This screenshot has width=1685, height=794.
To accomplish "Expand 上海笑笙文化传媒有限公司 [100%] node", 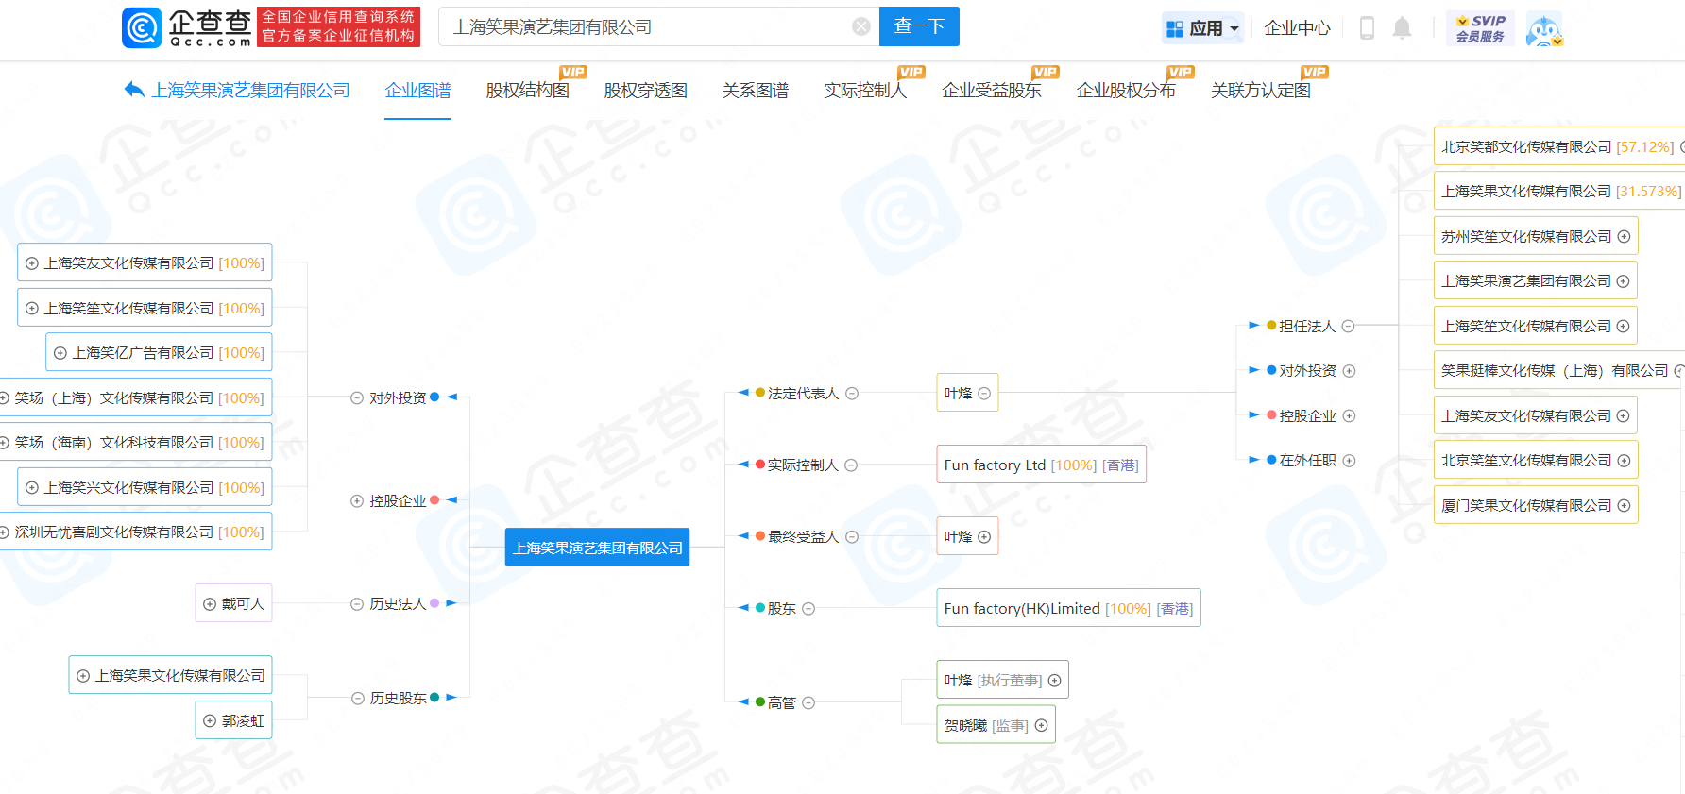I will point(32,309).
